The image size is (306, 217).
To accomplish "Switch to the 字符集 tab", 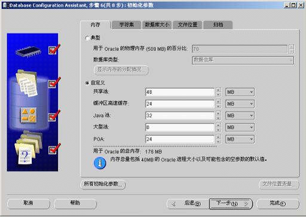I will [127, 25].
